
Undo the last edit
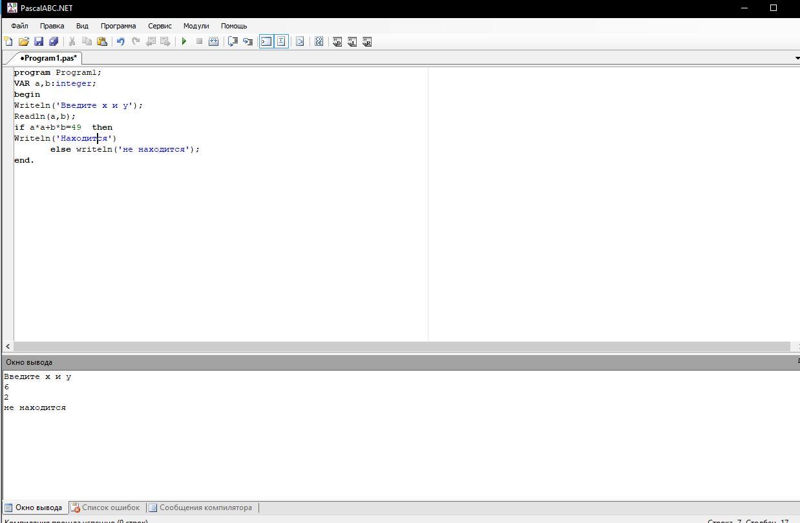[x=120, y=41]
